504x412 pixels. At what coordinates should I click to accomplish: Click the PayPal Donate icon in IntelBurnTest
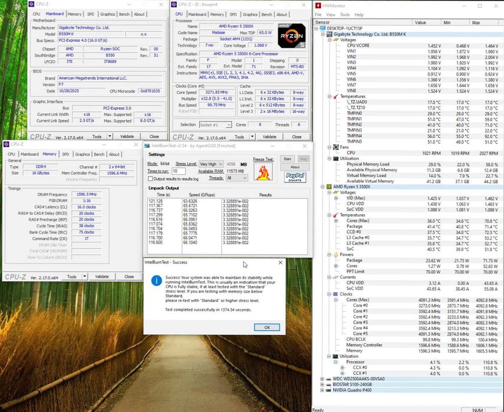(295, 177)
